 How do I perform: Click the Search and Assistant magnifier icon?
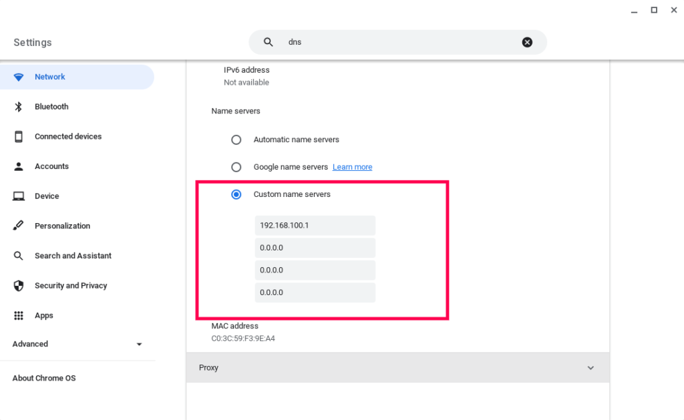tap(18, 256)
